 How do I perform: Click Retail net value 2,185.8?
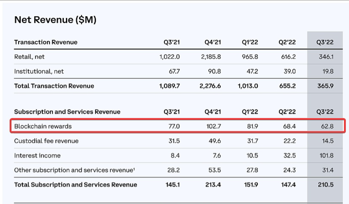click(x=211, y=57)
